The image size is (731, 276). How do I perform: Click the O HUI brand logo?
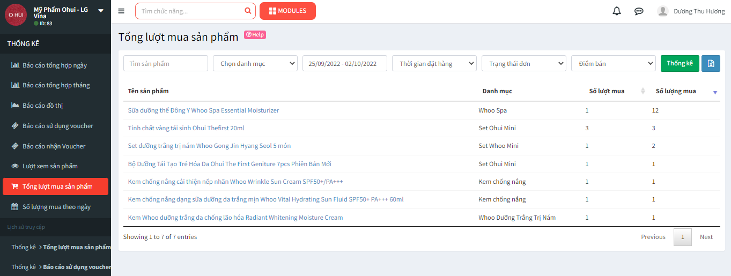click(16, 14)
